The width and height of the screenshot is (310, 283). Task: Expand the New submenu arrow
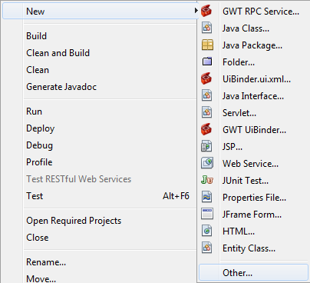(x=196, y=11)
